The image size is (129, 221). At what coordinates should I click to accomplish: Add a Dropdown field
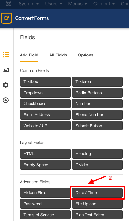click(x=45, y=93)
